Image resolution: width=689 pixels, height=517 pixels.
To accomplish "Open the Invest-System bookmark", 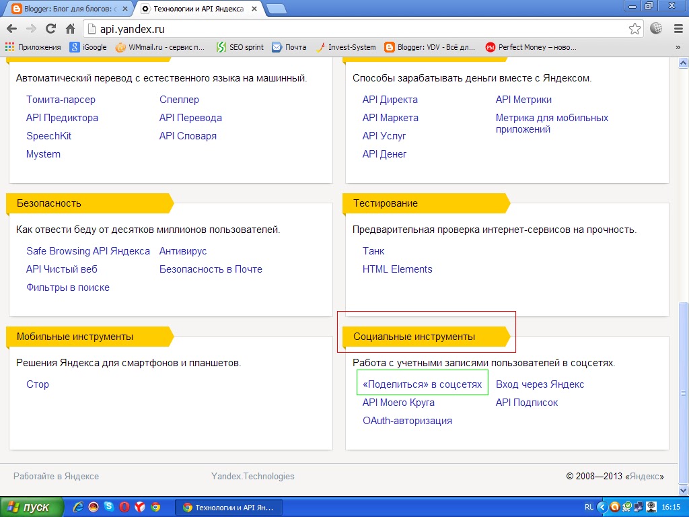I will pos(346,47).
